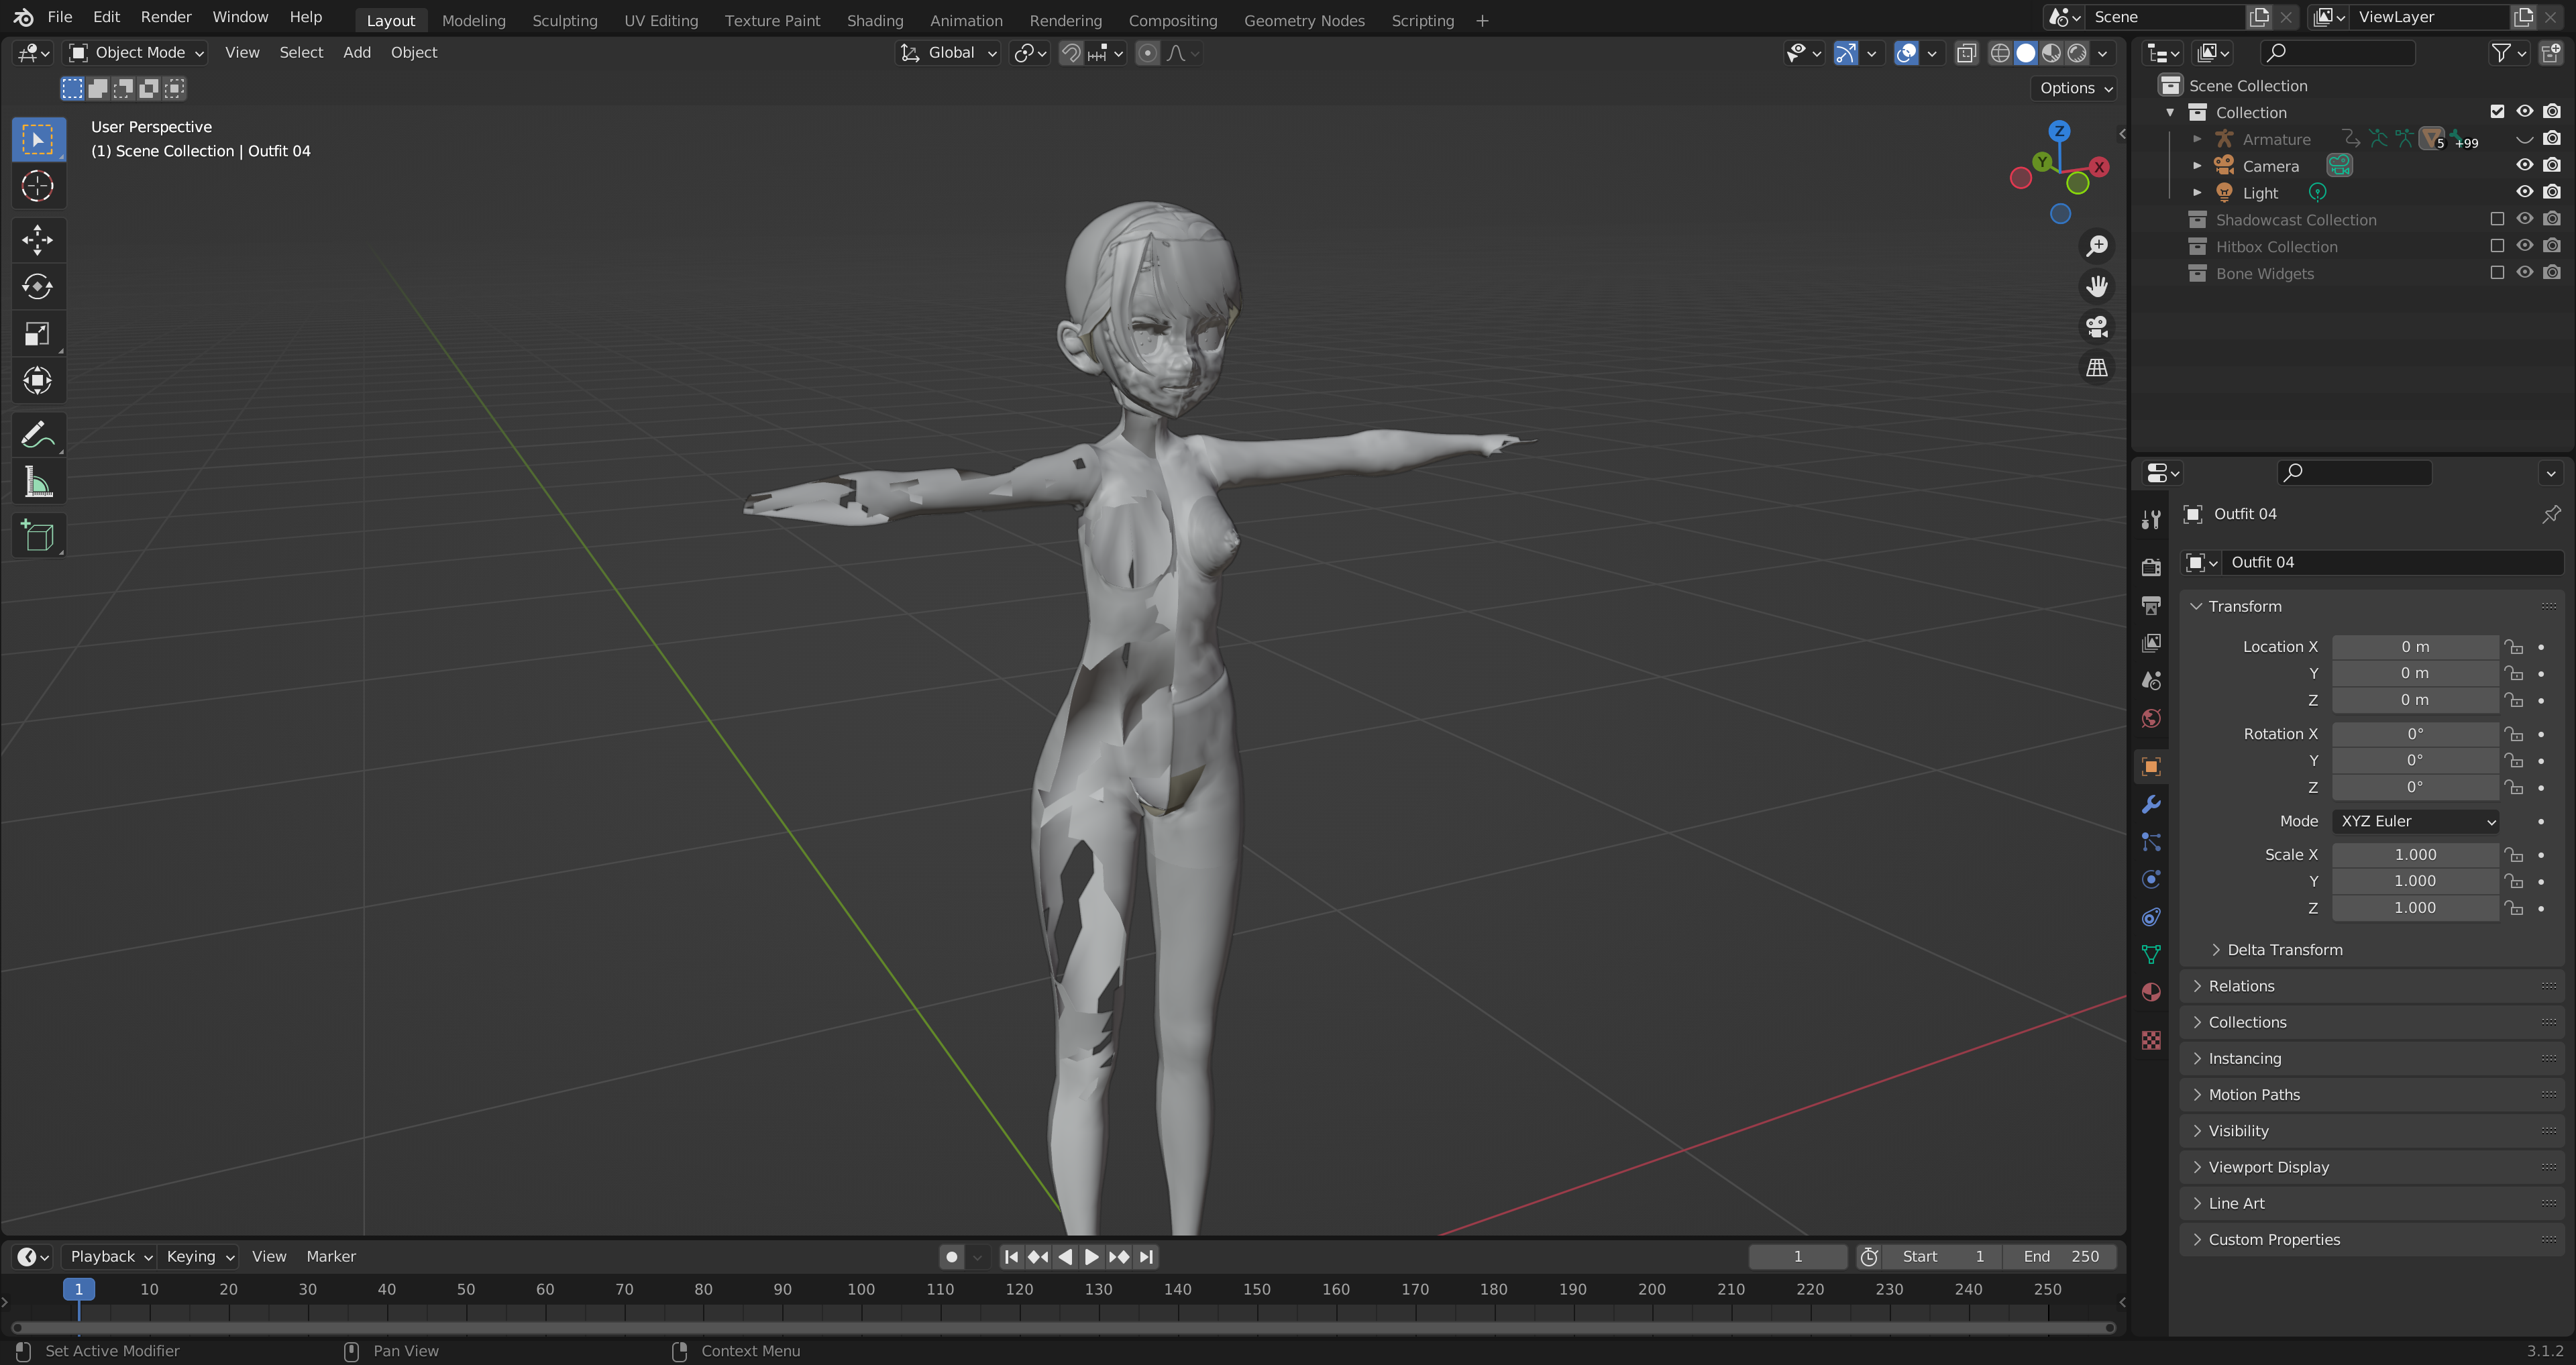Disable rendering of the Hitbox Collection
The height and width of the screenshot is (1365, 2576).
coord(2552,245)
